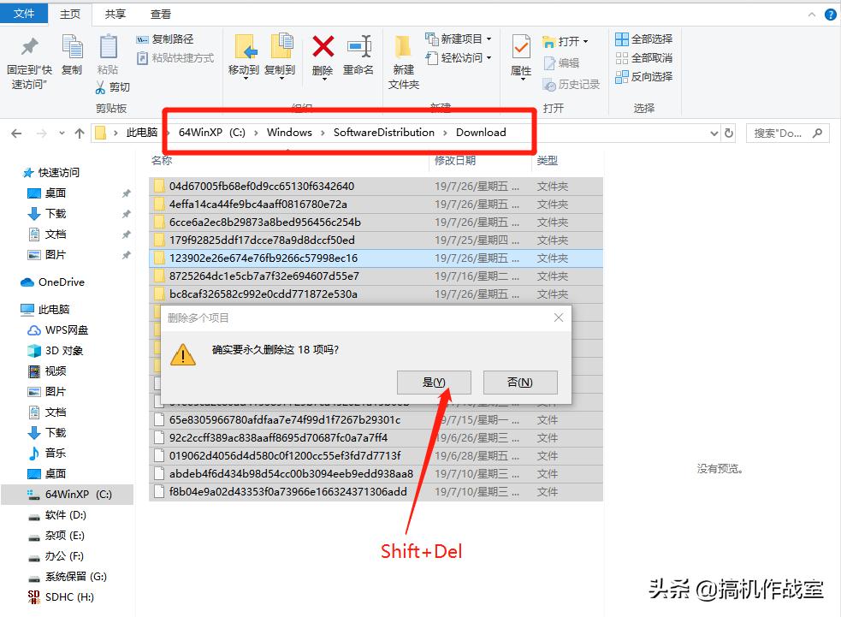Cancel deletion by clicking 否(N)
Screen dimensions: 841x617
[x=520, y=382]
